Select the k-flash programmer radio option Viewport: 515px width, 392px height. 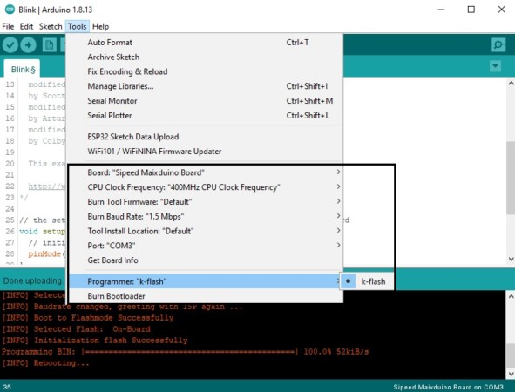tap(367, 281)
